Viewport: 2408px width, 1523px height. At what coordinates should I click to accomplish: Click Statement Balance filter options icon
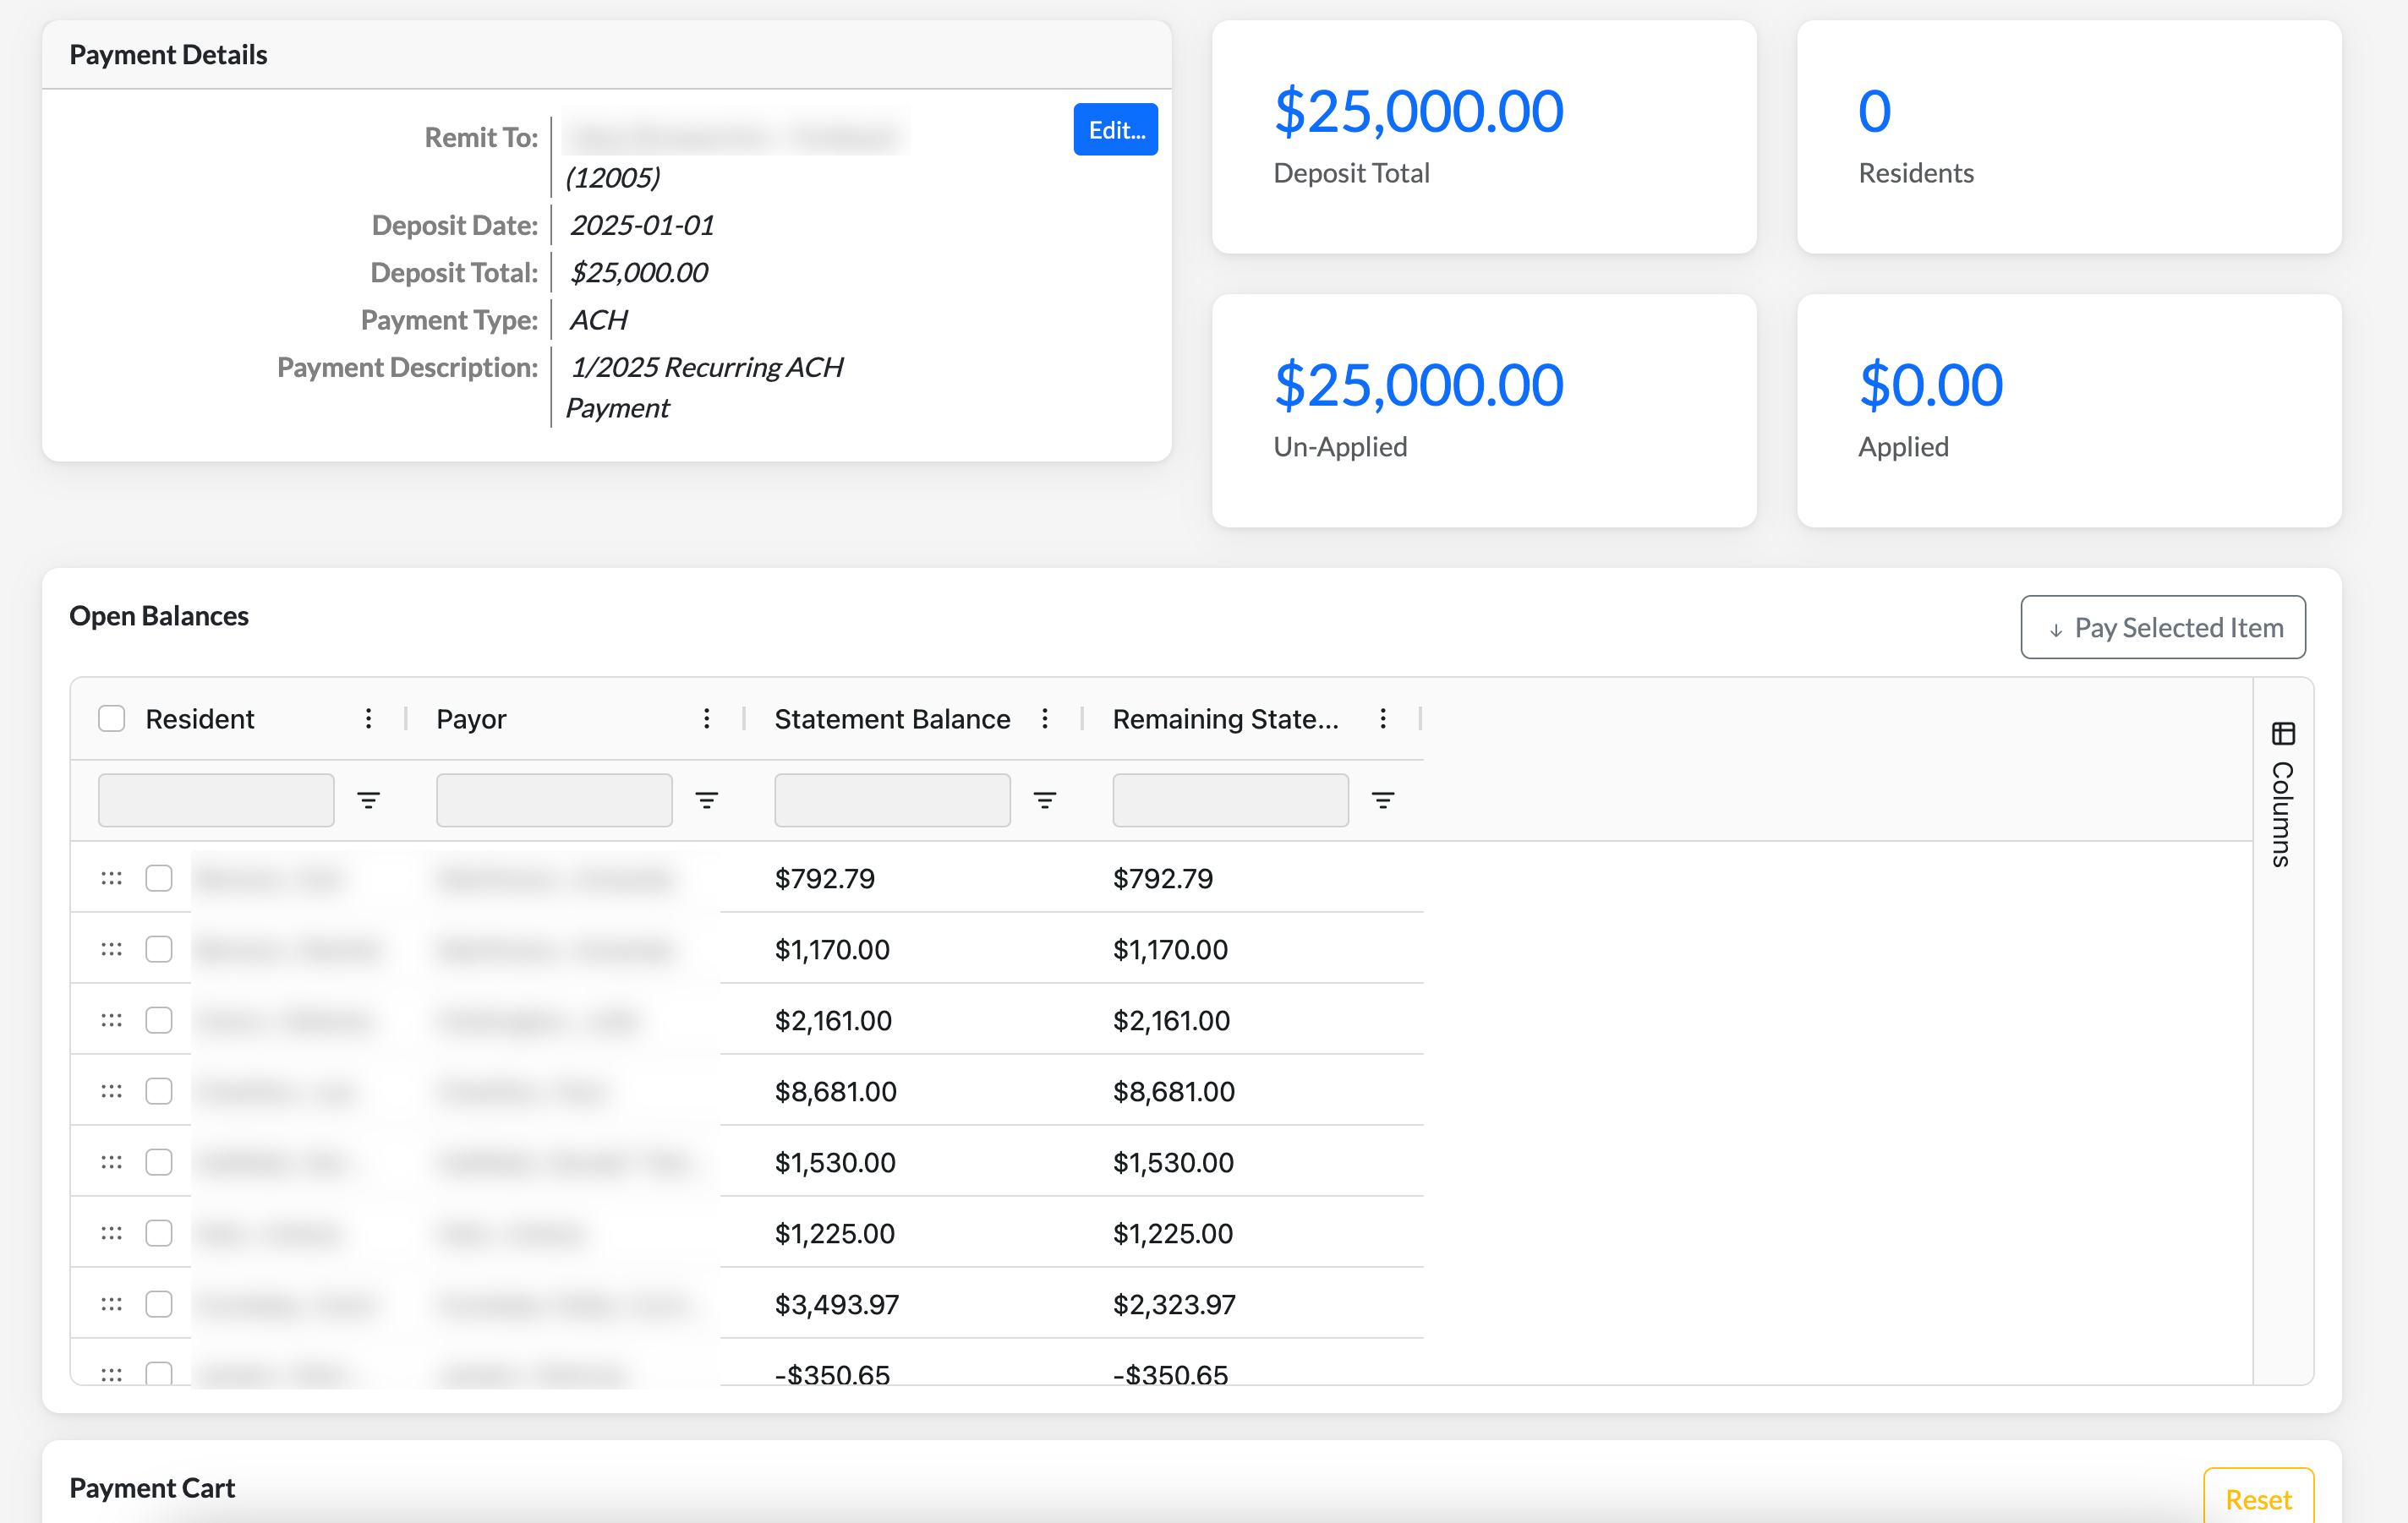(x=1044, y=800)
